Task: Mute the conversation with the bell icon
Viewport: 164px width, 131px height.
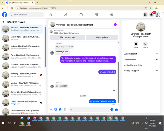Action: tap(136, 44)
